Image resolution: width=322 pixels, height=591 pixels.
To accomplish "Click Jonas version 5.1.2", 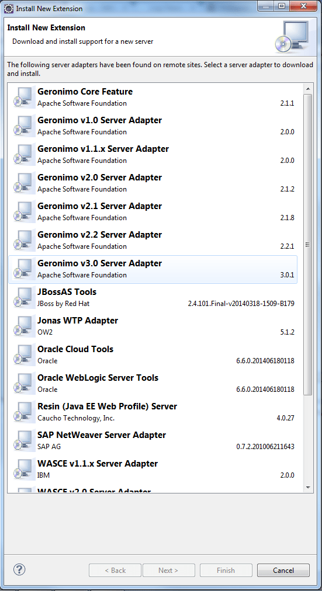I will [x=288, y=332].
